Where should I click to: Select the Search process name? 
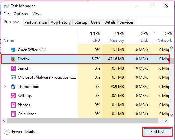coord(23,68)
